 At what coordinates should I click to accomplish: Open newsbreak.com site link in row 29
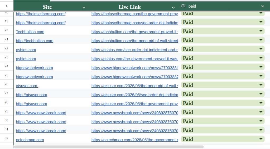click(x=41, y=113)
